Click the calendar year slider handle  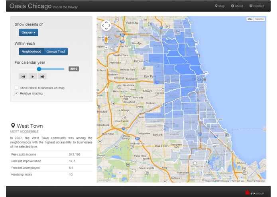(x=39, y=69)
